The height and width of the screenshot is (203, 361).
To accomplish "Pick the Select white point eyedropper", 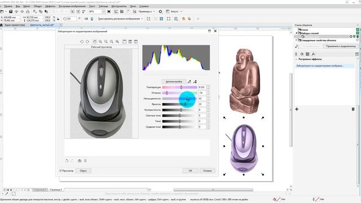I will [190, 81].
